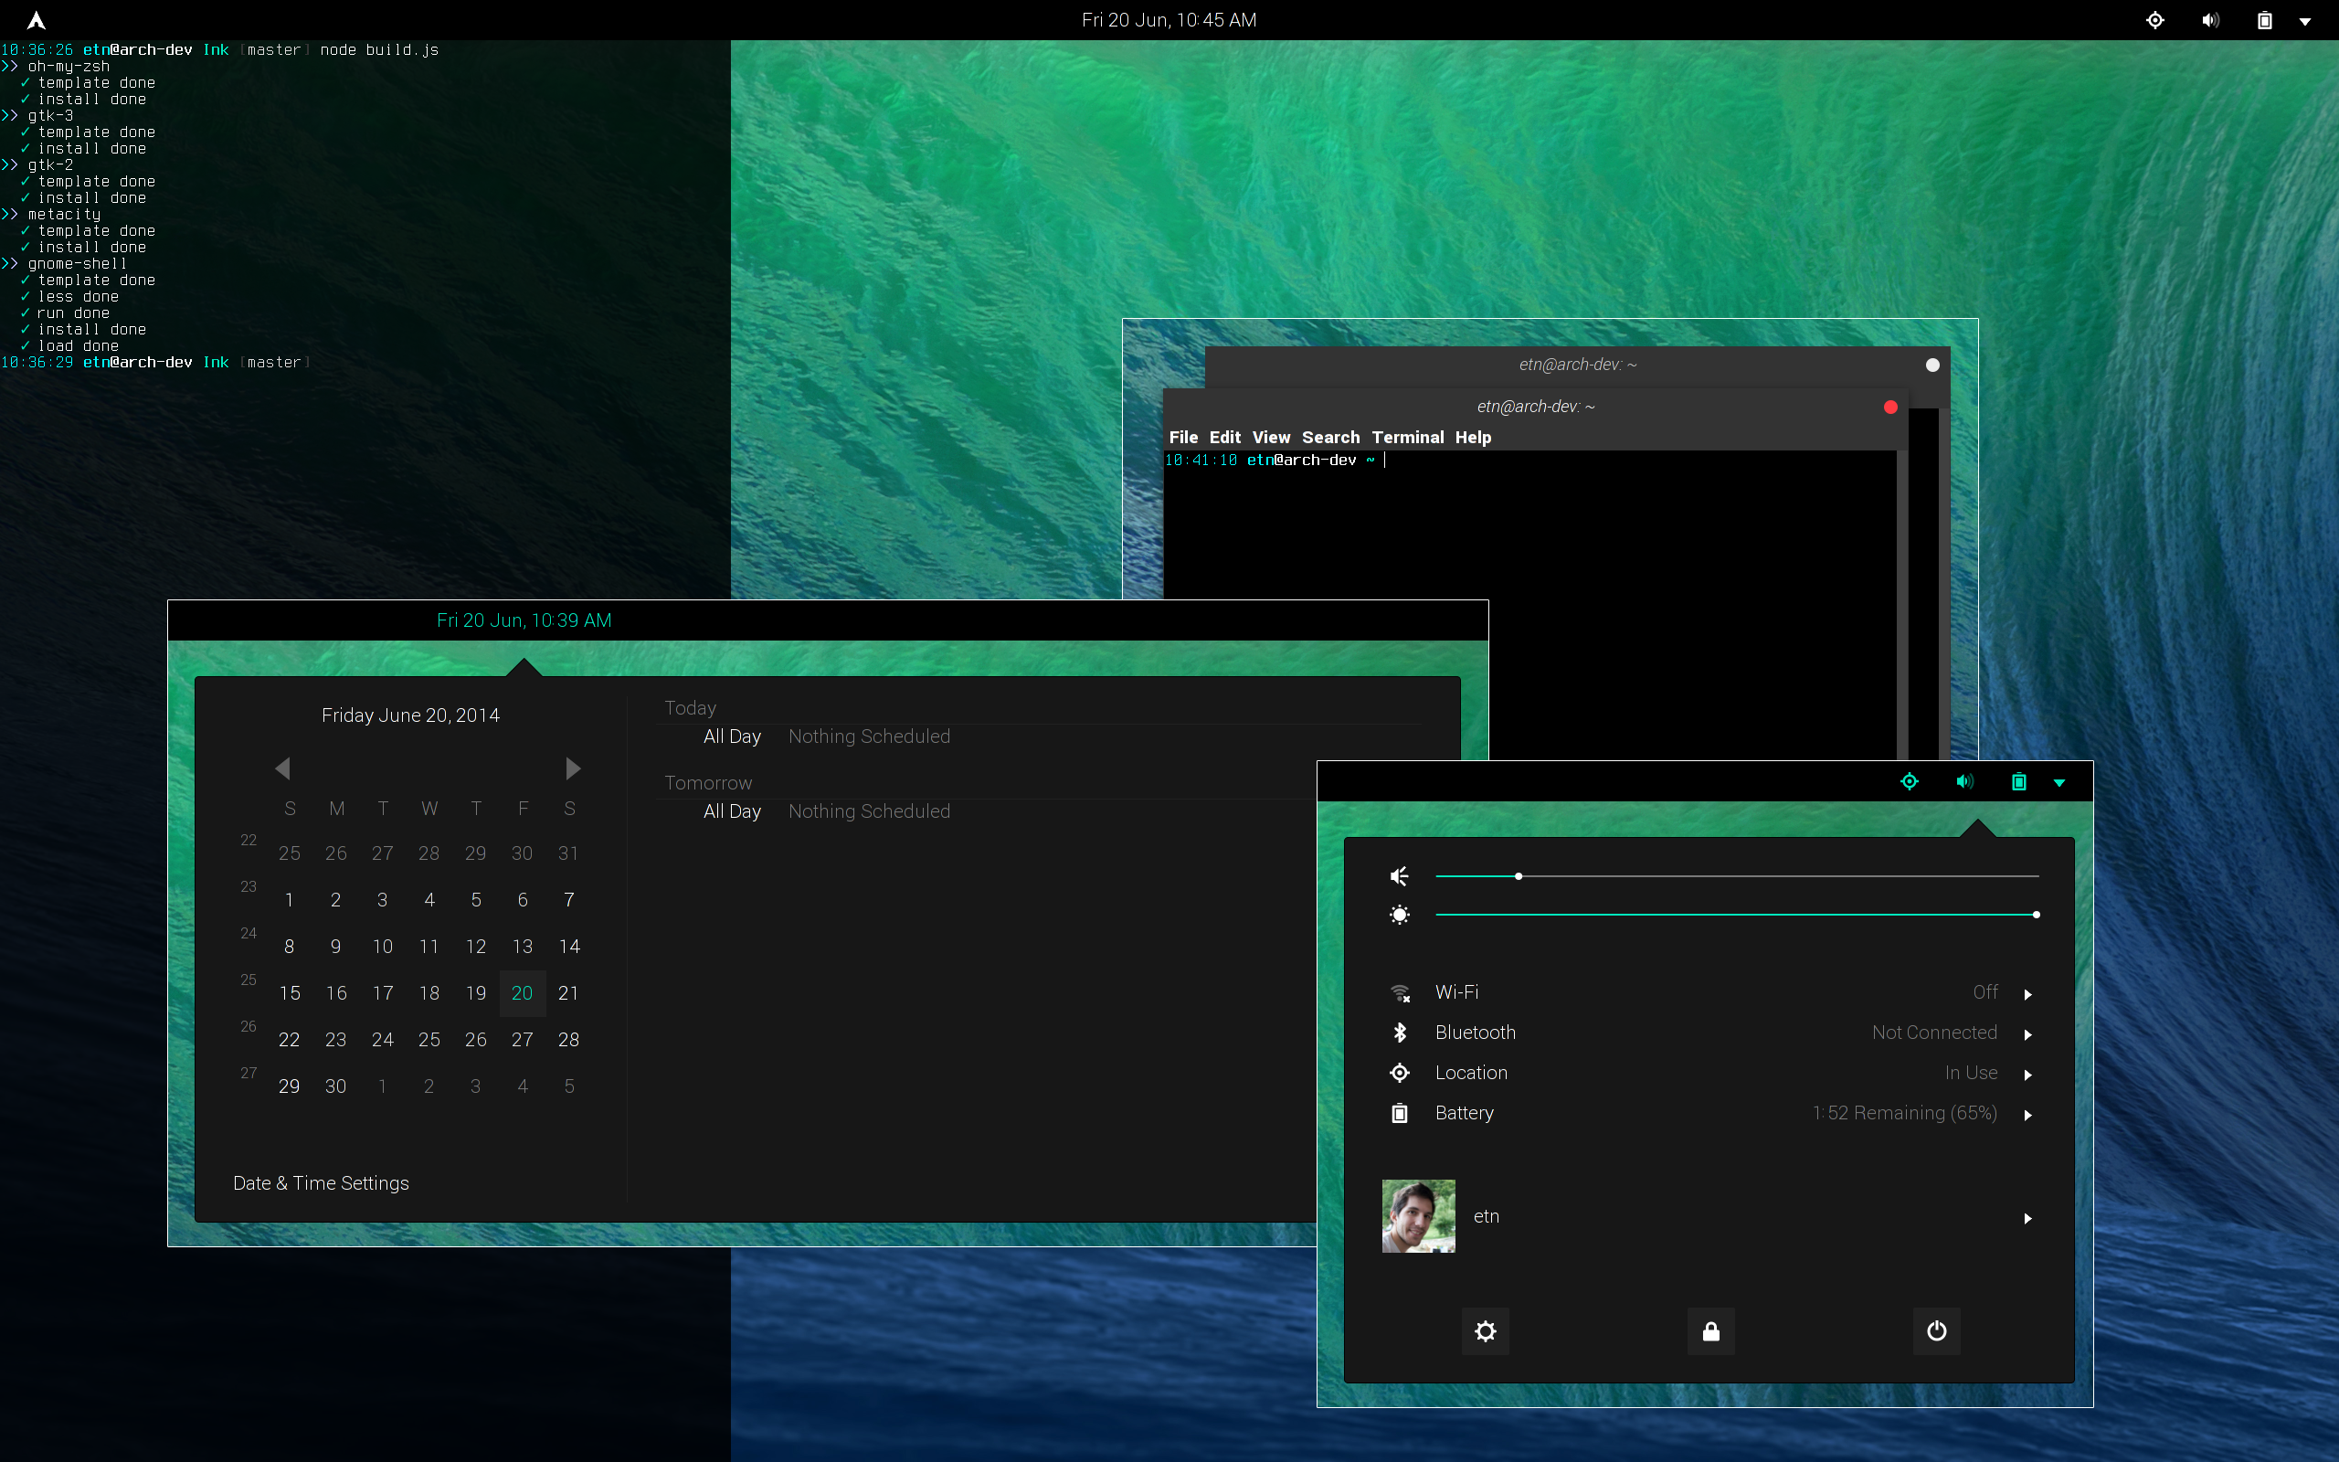Image resolution: width=2339 pixels, height=1462 pixels.
Task: Go to previous month in calendar
Action: point(282,768)
